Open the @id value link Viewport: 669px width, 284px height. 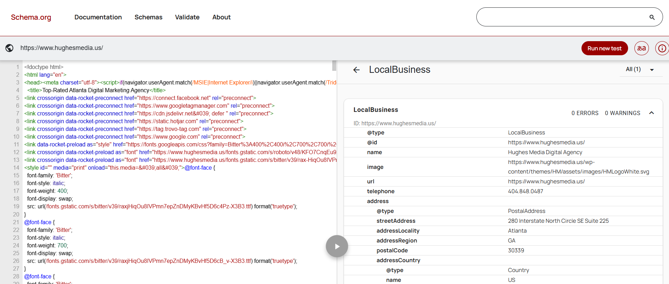(546, 143)
